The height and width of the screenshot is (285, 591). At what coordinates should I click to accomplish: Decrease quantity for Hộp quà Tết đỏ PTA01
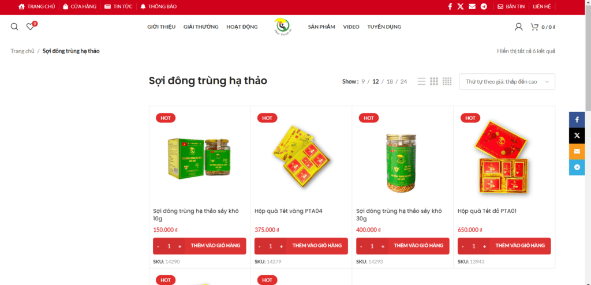pyautogui.click(x=463, y=246)
